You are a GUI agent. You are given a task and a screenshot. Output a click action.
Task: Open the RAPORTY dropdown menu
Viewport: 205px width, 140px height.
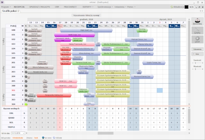[x=88, y=7]
